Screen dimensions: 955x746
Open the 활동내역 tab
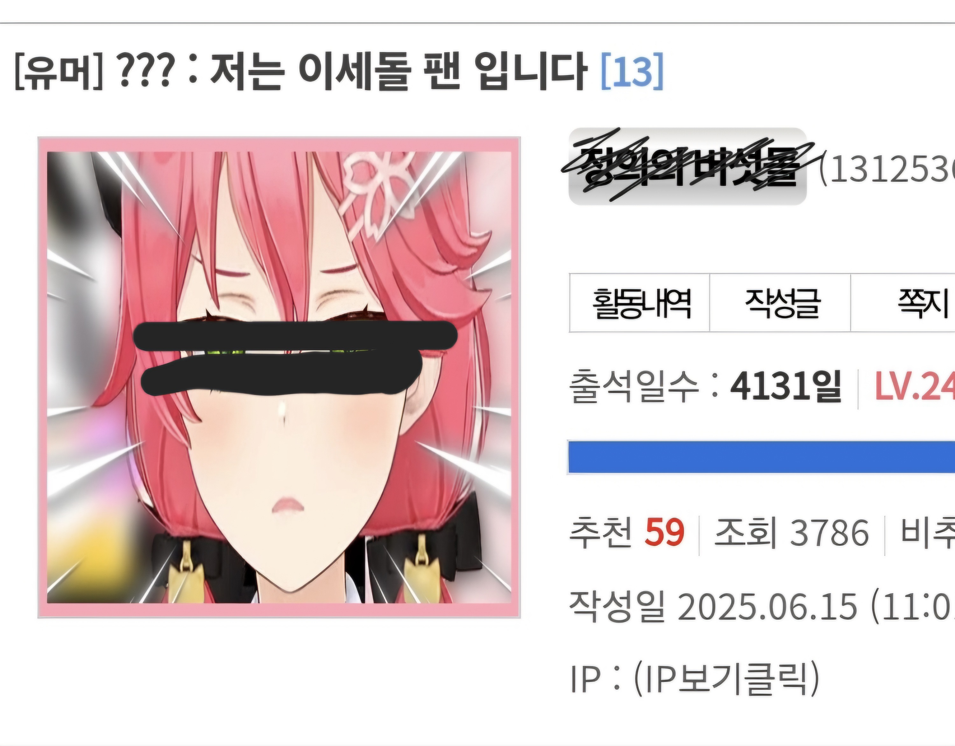coord(639,303)
